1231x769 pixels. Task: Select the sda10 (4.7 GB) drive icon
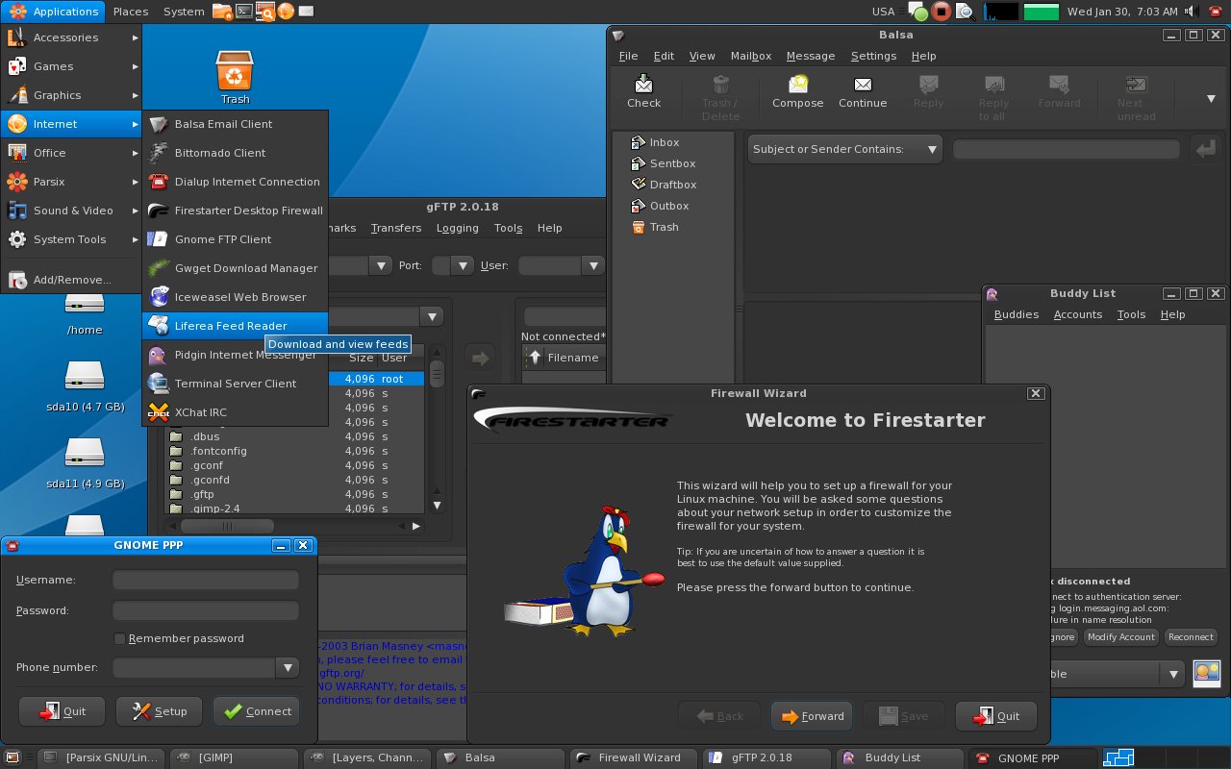pos(85,375)
